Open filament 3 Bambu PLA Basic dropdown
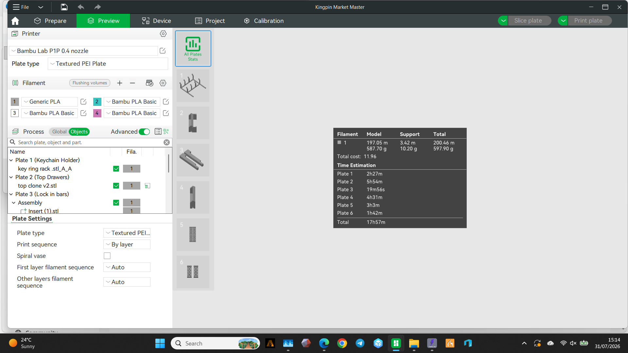 click(x=49, y=113)
